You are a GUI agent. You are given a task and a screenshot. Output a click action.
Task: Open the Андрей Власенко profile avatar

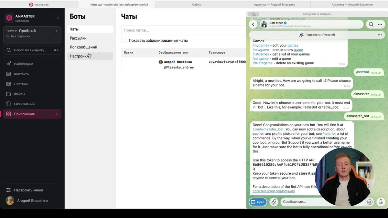pos(10,201)
